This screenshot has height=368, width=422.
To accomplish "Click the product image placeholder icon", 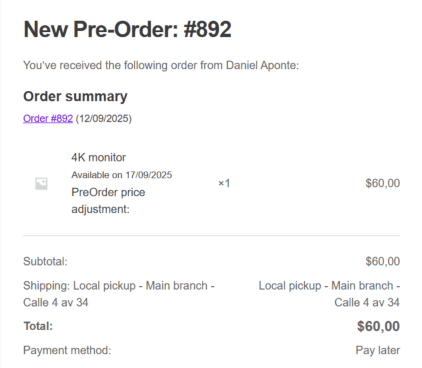I will pos(41,183).
